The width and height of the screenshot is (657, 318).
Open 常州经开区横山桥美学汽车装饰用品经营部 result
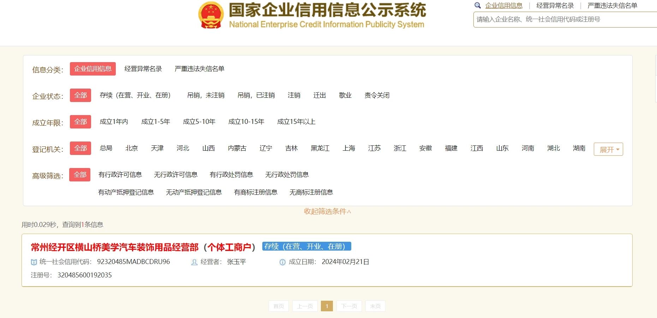(x=143, y=247)
